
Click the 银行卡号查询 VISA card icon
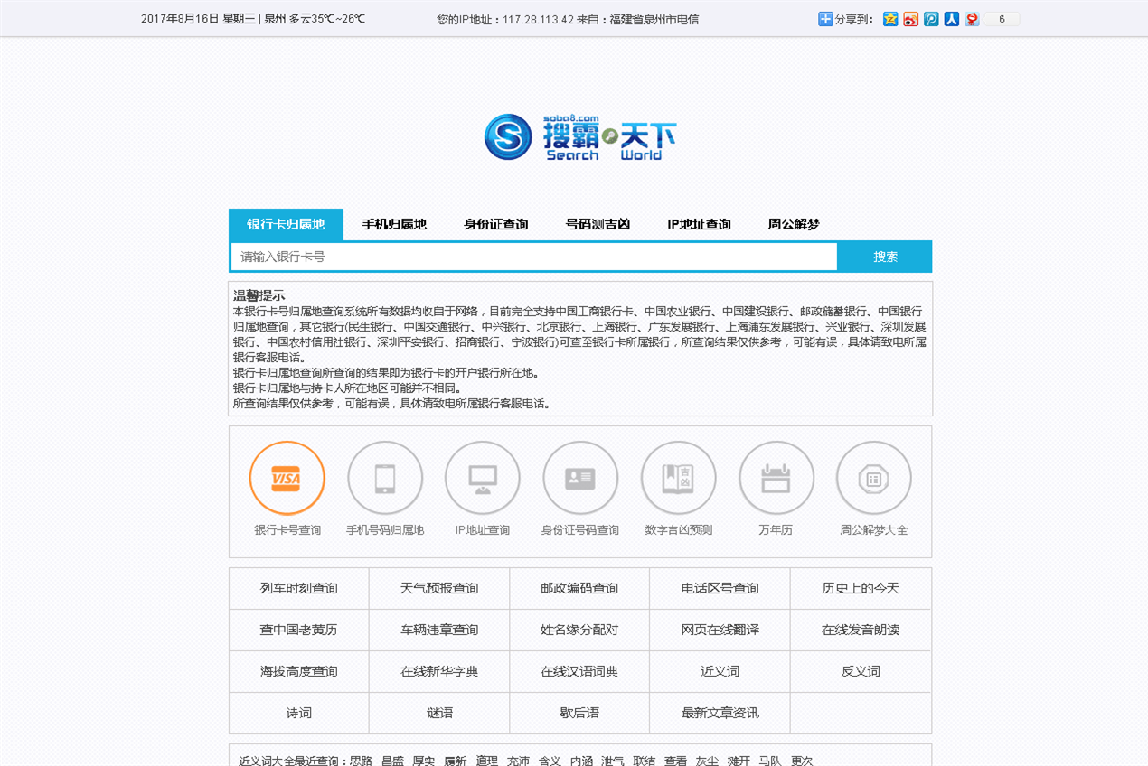tap(287, 478)
